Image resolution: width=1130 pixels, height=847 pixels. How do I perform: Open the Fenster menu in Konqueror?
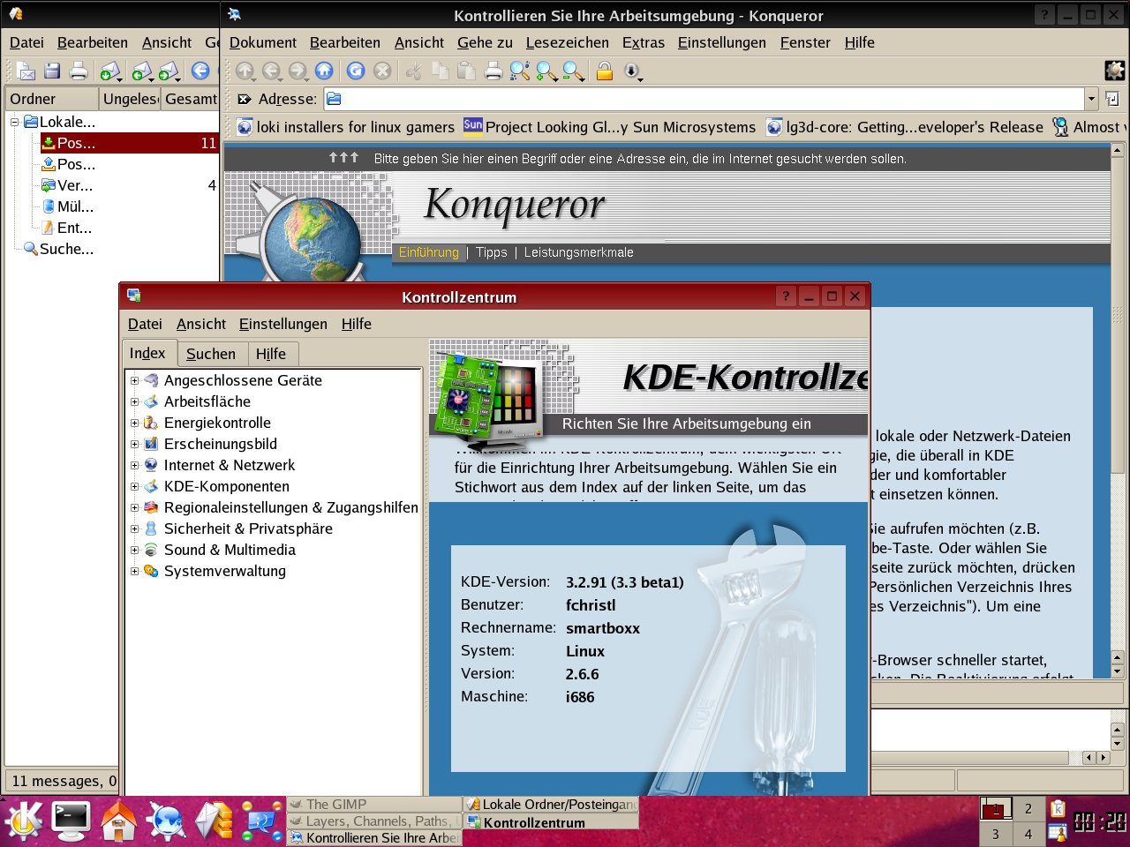coord(805,42)
